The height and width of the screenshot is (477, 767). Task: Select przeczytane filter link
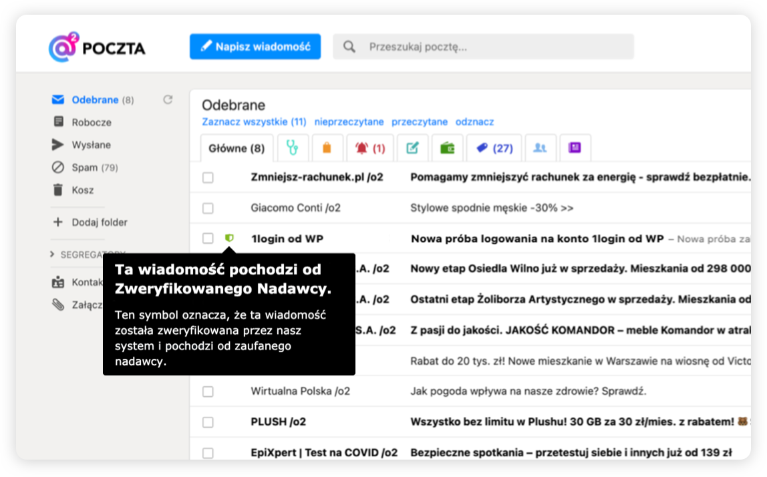point(419,122)
